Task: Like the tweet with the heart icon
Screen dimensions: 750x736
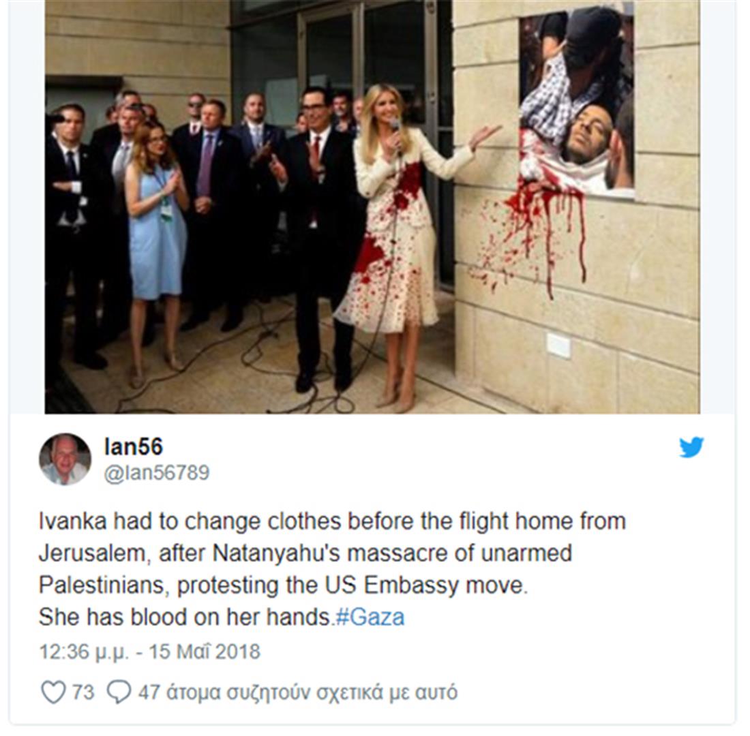Action: [52, 692]
